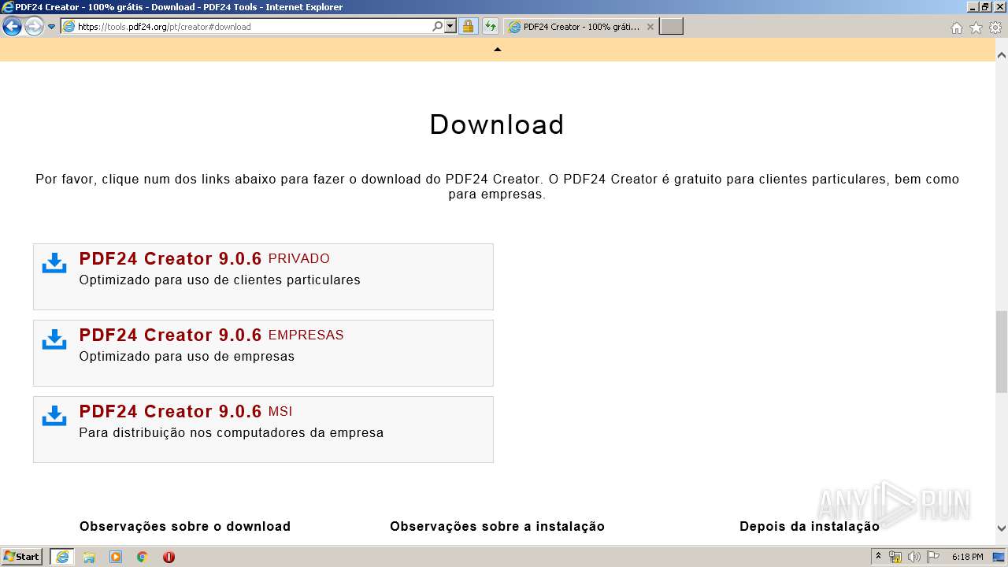Click the 'Observações sobre a instalação' heading
Screen dimensions: 1008x567
tap(497, 526)
